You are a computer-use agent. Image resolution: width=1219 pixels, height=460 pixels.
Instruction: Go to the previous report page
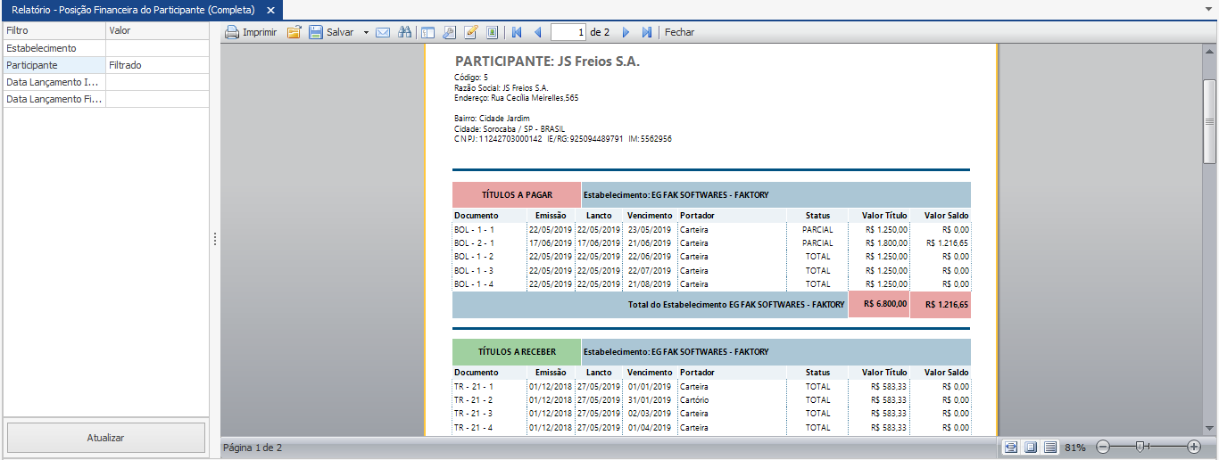[x=537, y=32]
